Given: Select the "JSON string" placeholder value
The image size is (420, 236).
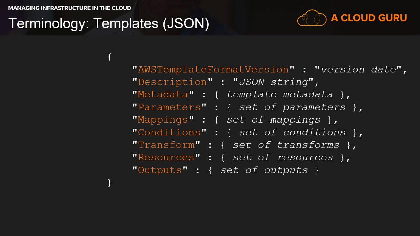Looking at the screenshot, I should (x=273, y=82).
